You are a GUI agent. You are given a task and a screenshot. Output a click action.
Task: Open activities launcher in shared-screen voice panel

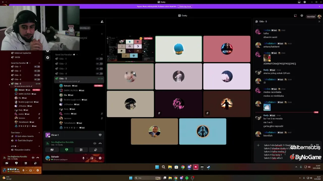point(81,150)
